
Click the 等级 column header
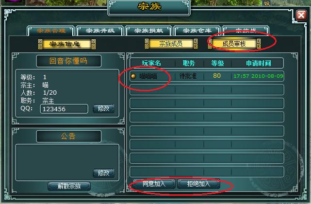click(217, 63)
